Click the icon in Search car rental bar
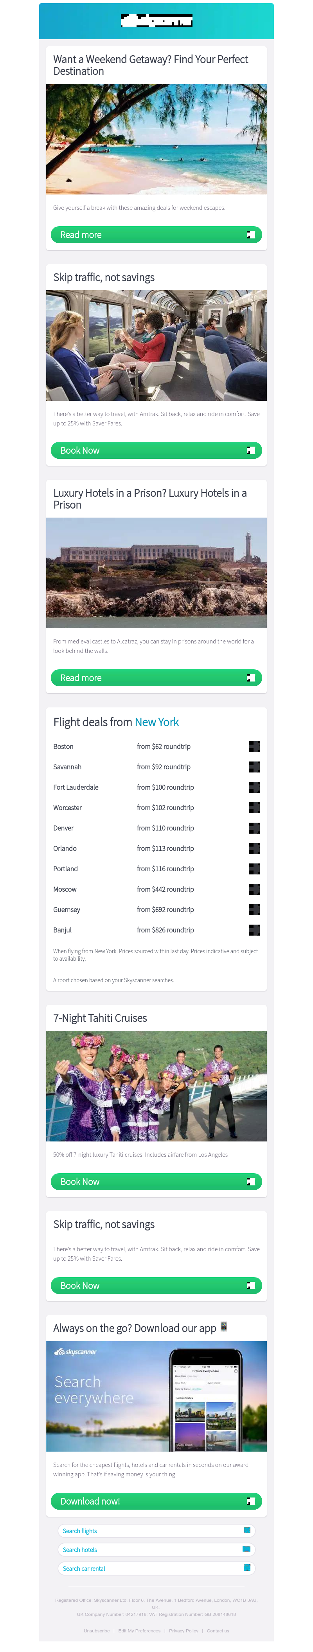Screen dimensions: 313x1652 (x=246, y=1567)
